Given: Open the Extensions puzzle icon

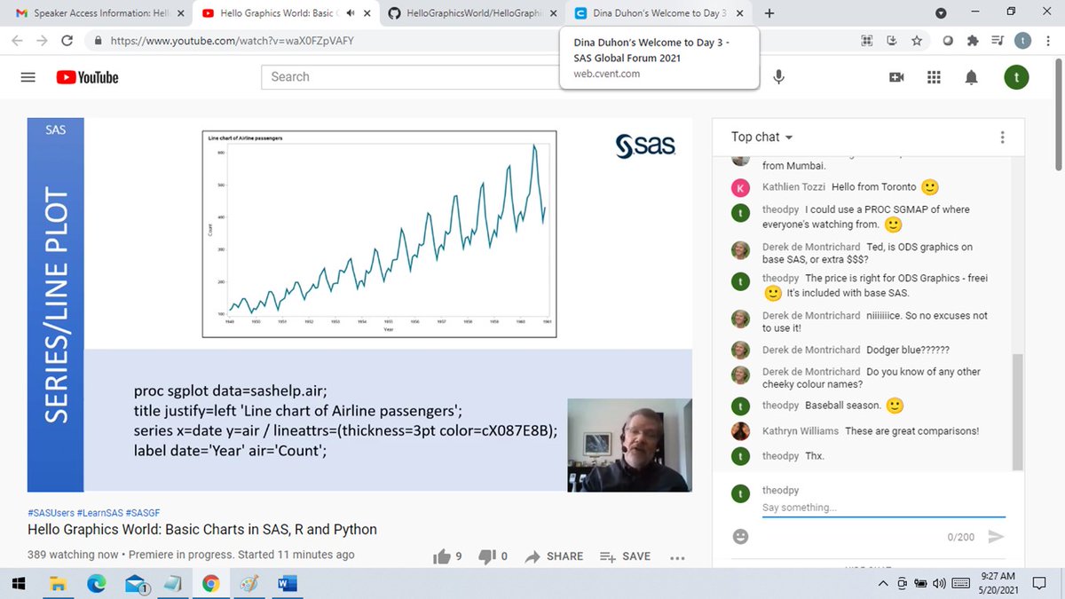Looking at the screenshot, I should [973, 41].
